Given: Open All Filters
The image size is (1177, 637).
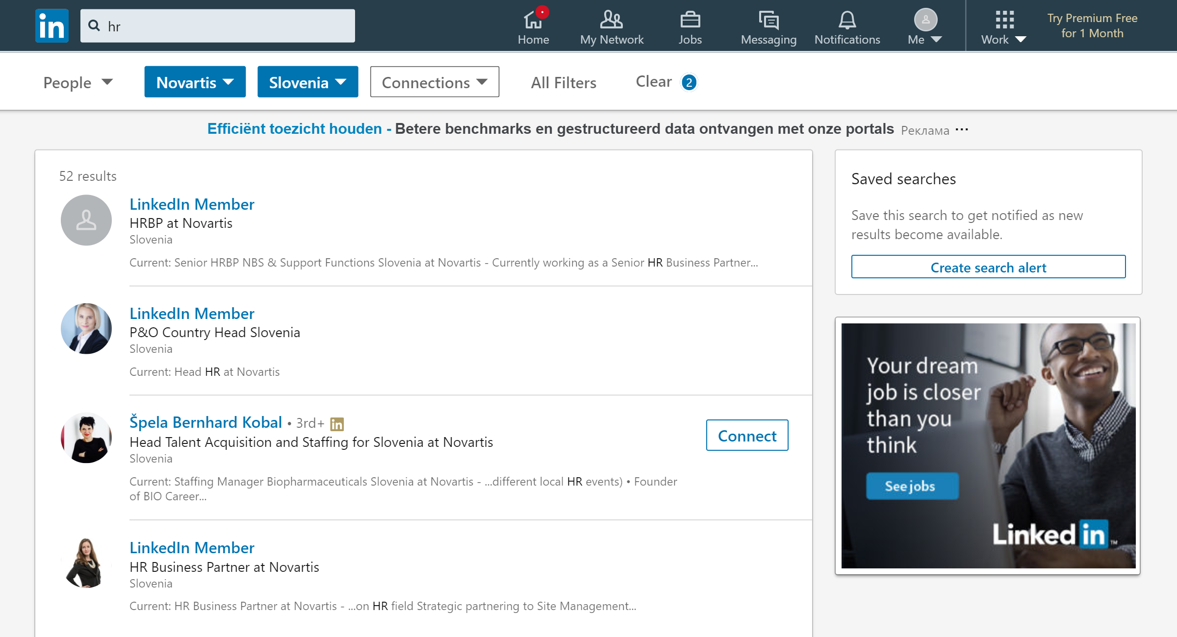Looking at the screenshot, I should tap(563, 82).
